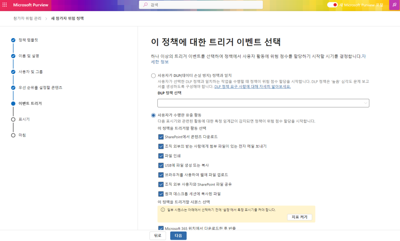Click the 이름 및 설명 step checkmark icon
400x241 pixels.
click(x=13, y=56)
